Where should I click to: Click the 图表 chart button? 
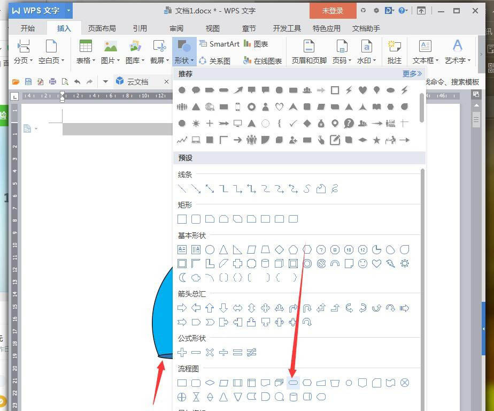(x=256, y=44)
